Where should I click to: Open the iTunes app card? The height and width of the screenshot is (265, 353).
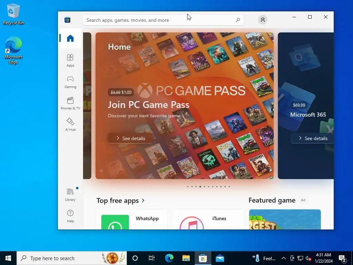(208, 219)
